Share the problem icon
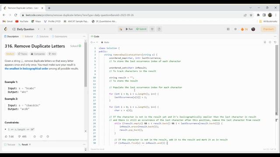This screenshot has width=280, height=157. coord(41,137)
